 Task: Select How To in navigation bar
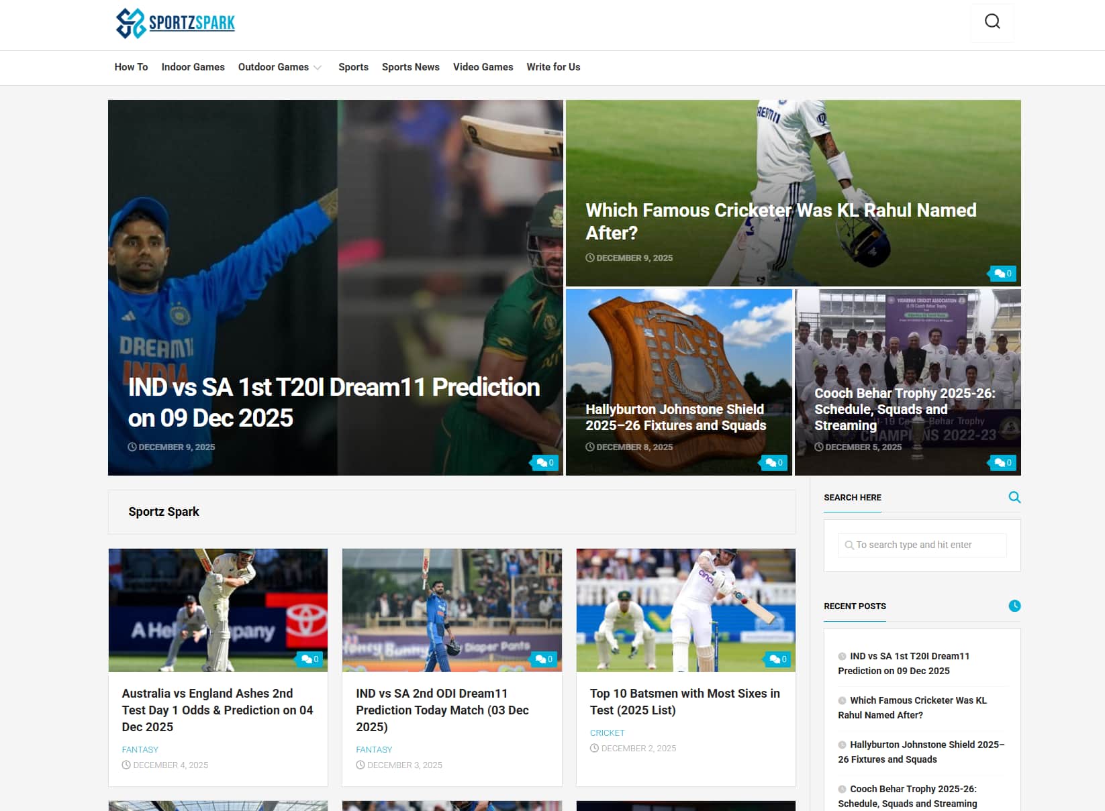pyautogui.click(x=131, y=67)
